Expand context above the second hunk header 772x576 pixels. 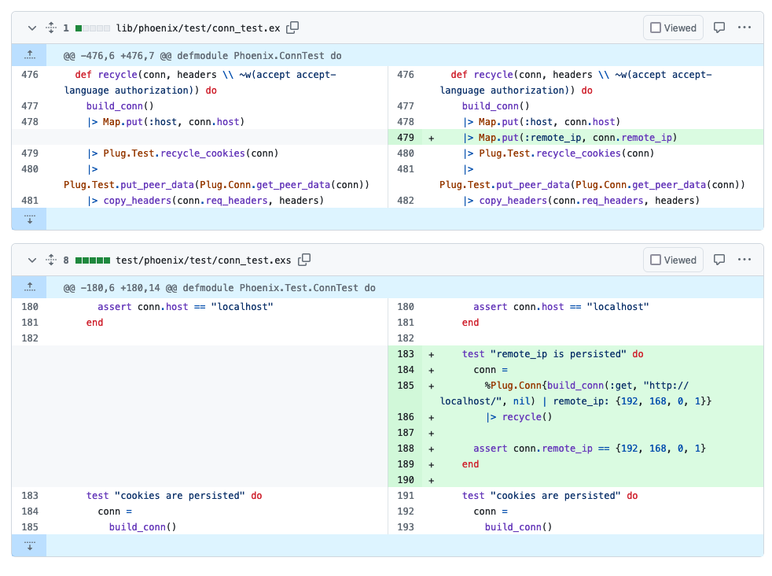tap(28, 286)
